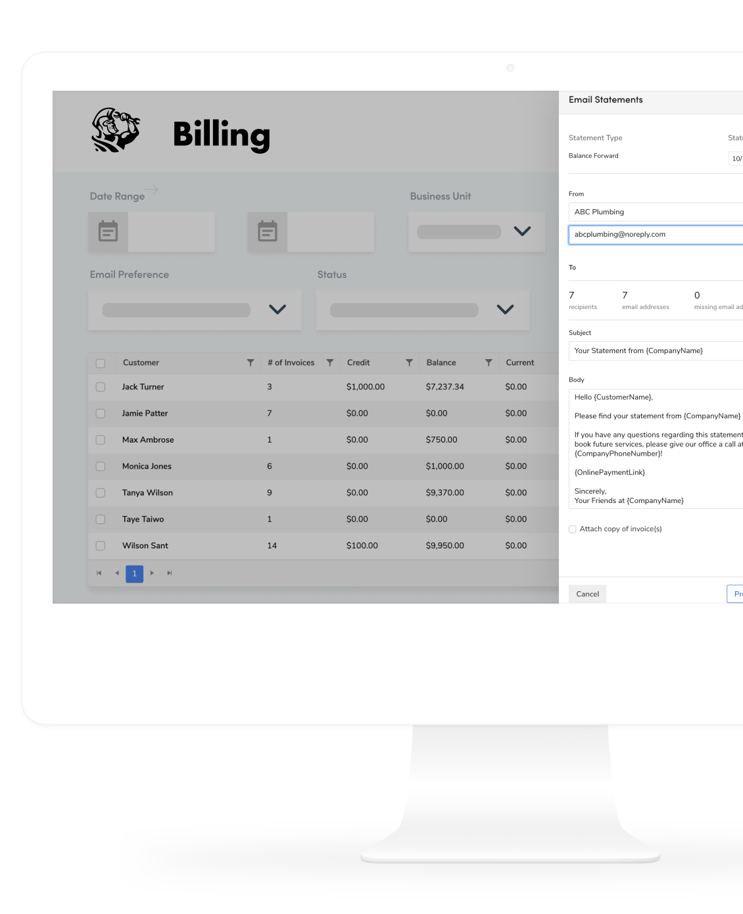Viewport: 743px width, 914px height.
Task: Jump to the last page of results
Action: click(x=169, y=573)
